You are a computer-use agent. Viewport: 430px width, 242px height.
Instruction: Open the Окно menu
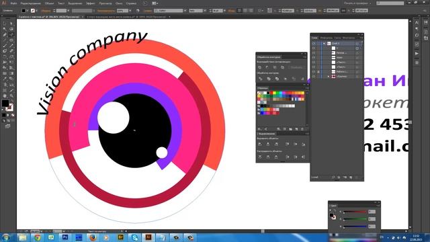[x=119, y=3]
